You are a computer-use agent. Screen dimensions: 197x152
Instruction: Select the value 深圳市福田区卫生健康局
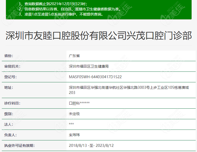pos(89,66)
